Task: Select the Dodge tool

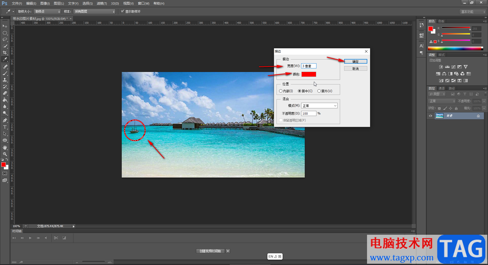Action: pyautogui.click(x=5, y=113)
